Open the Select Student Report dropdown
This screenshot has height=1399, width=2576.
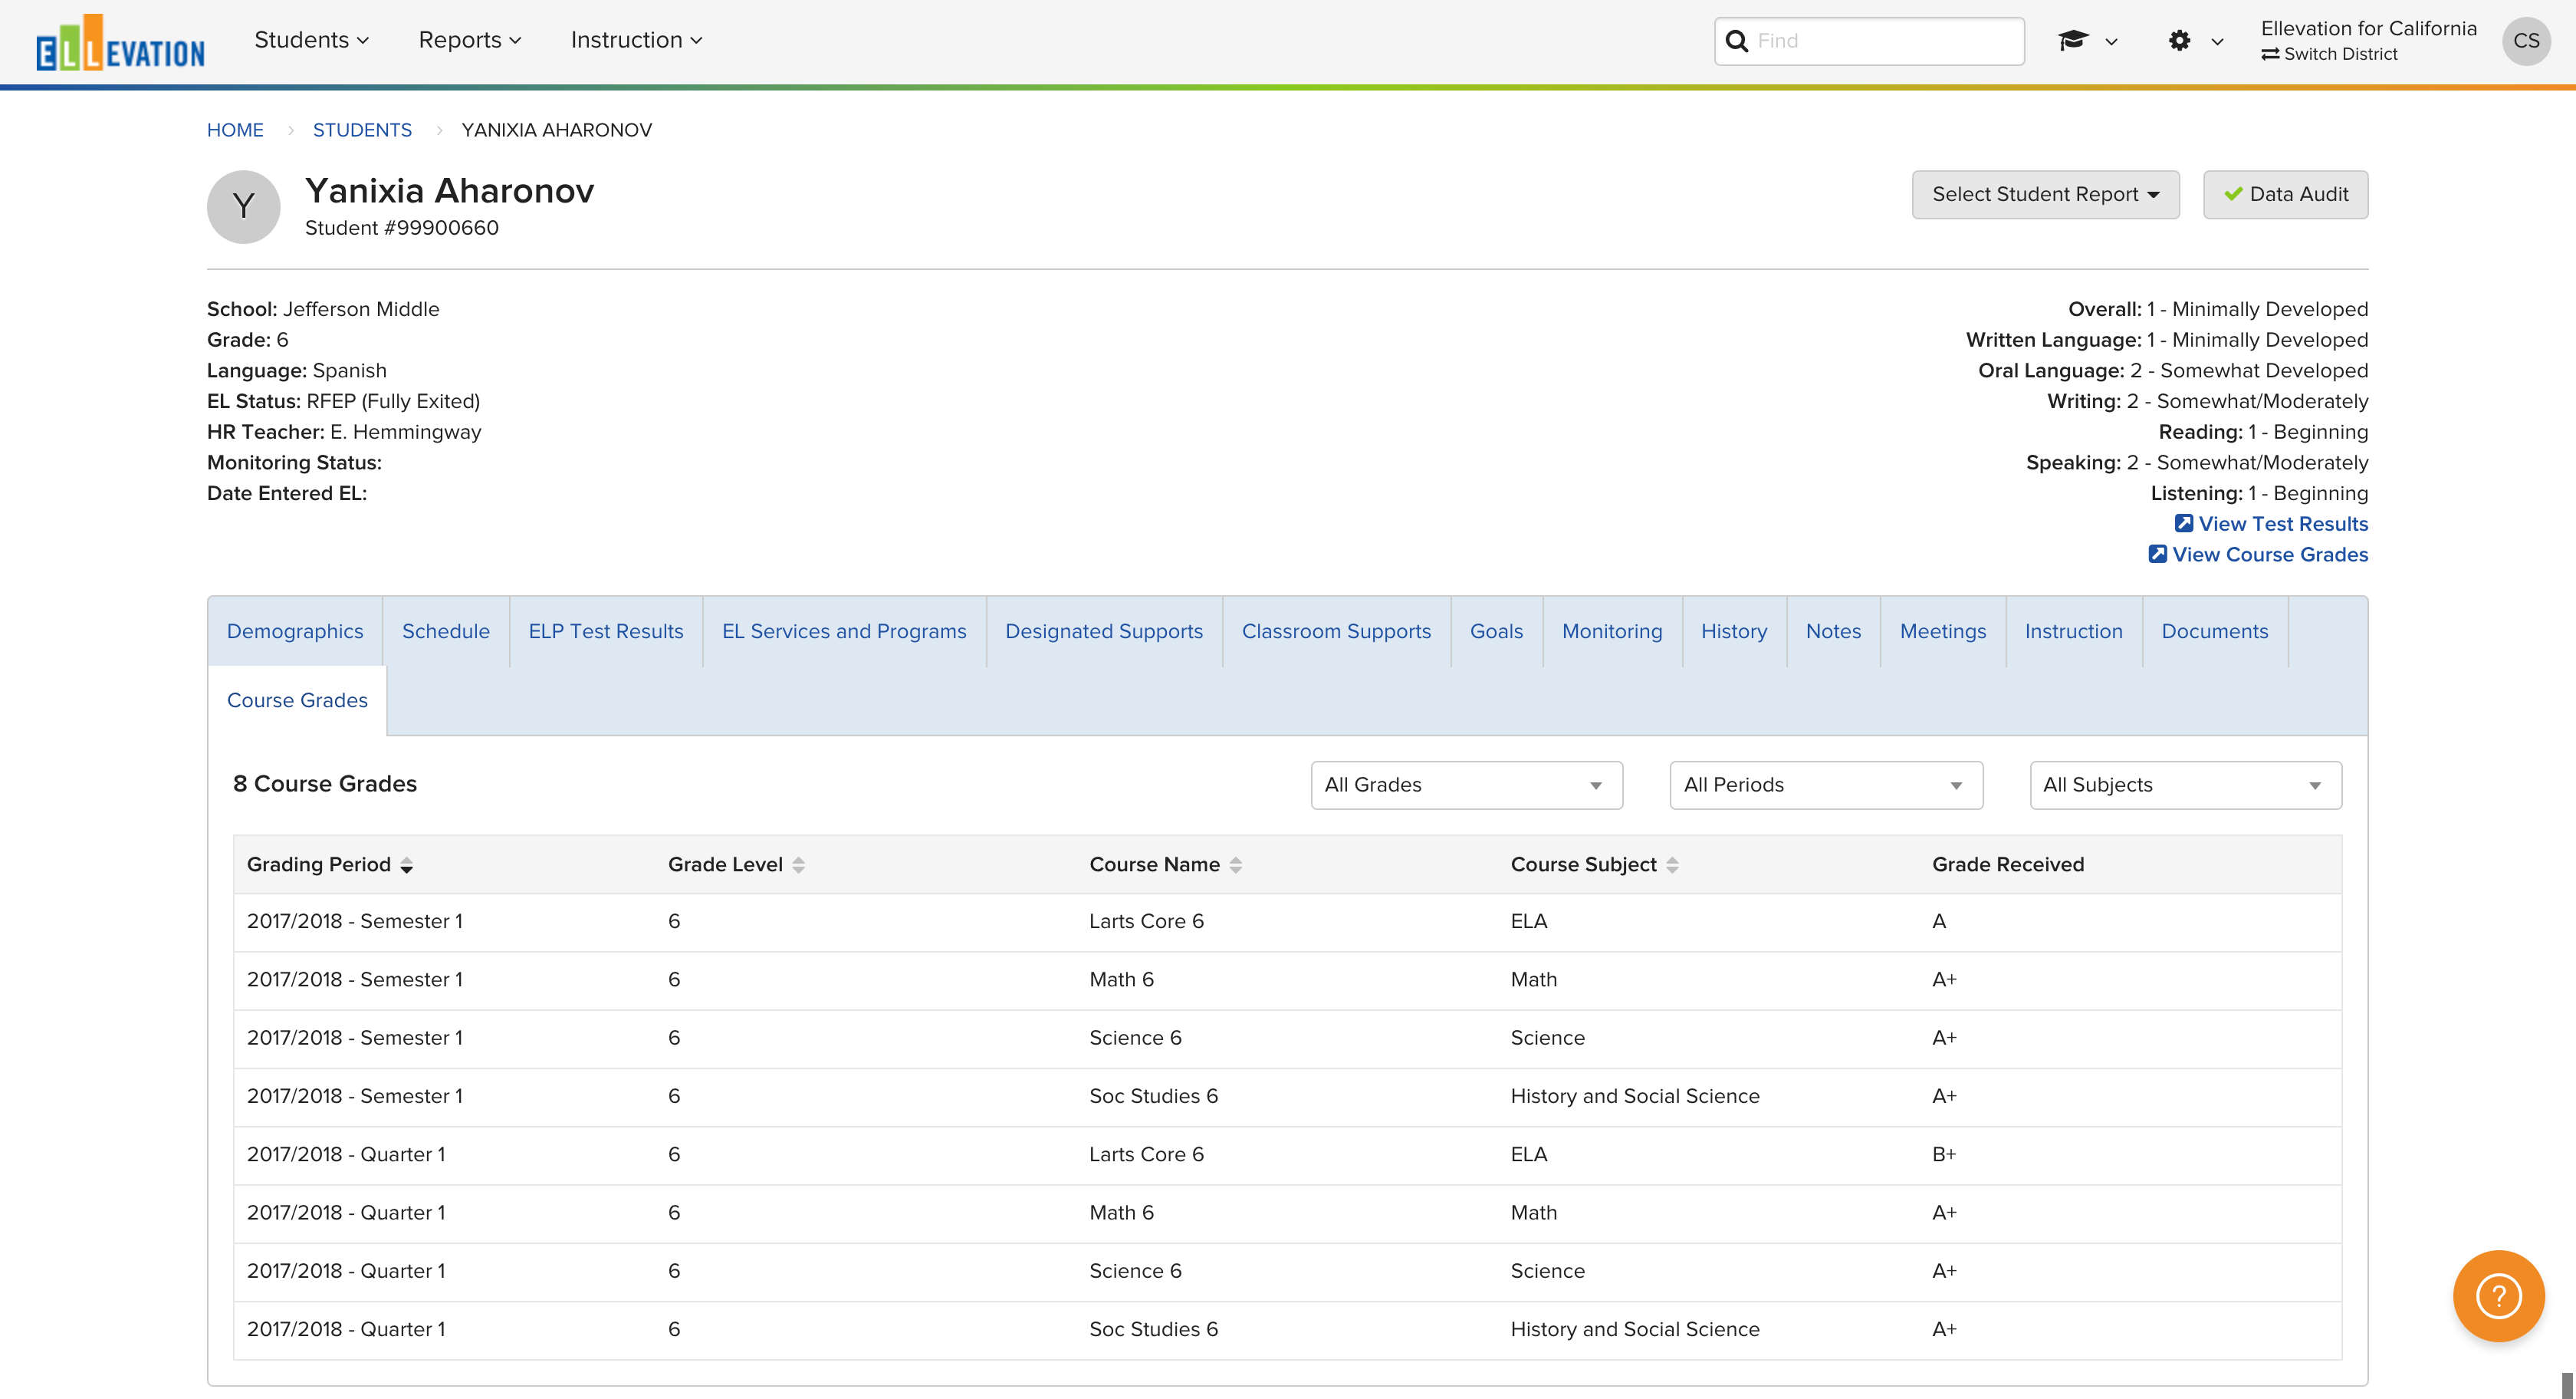2045,194
